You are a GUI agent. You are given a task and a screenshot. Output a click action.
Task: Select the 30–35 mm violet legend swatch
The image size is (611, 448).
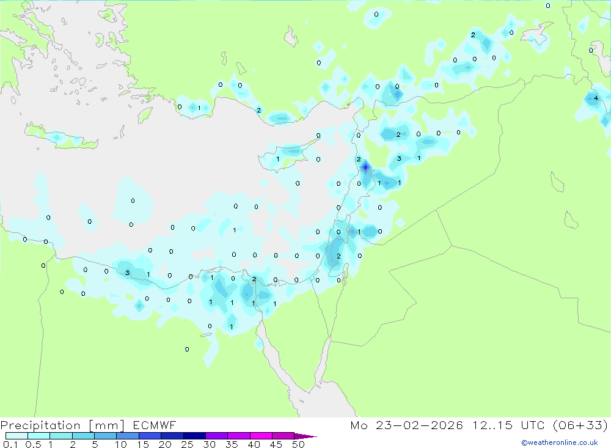pyautogui.click(x=217, y=436)
